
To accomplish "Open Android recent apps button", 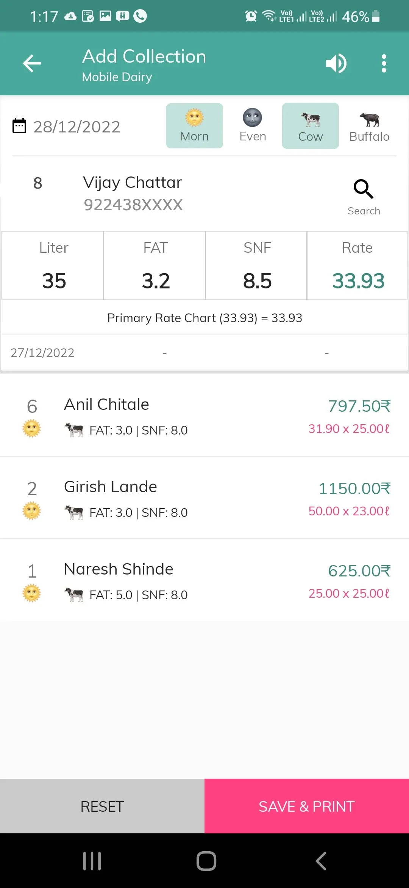I will tap(92, 861).
